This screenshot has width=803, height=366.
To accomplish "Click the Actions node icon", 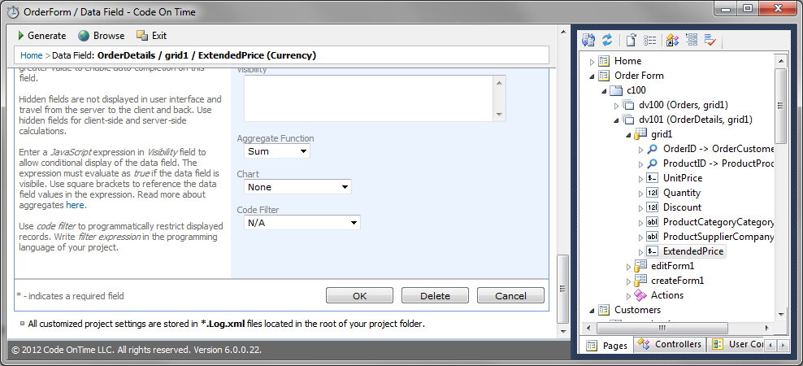I will (640, 295).
